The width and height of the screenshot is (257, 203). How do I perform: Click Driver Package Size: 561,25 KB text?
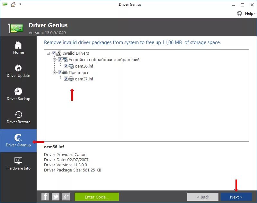click(73, 170)
